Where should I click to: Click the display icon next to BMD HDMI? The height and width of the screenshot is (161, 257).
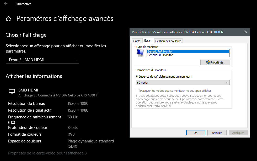tap(12, 91)
